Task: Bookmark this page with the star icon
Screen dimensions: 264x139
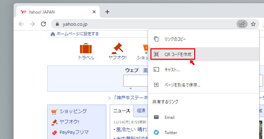Action: coord(253,24)
